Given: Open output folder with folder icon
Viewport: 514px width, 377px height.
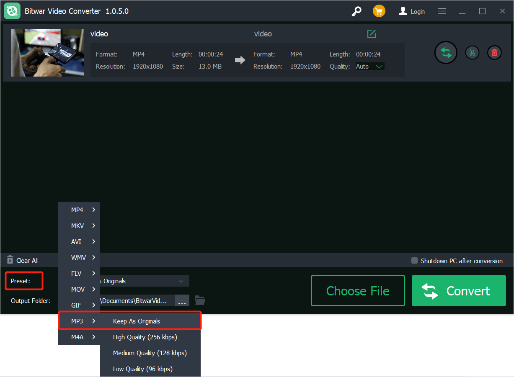Looking at the screenshot, I should tap(200, 300).
